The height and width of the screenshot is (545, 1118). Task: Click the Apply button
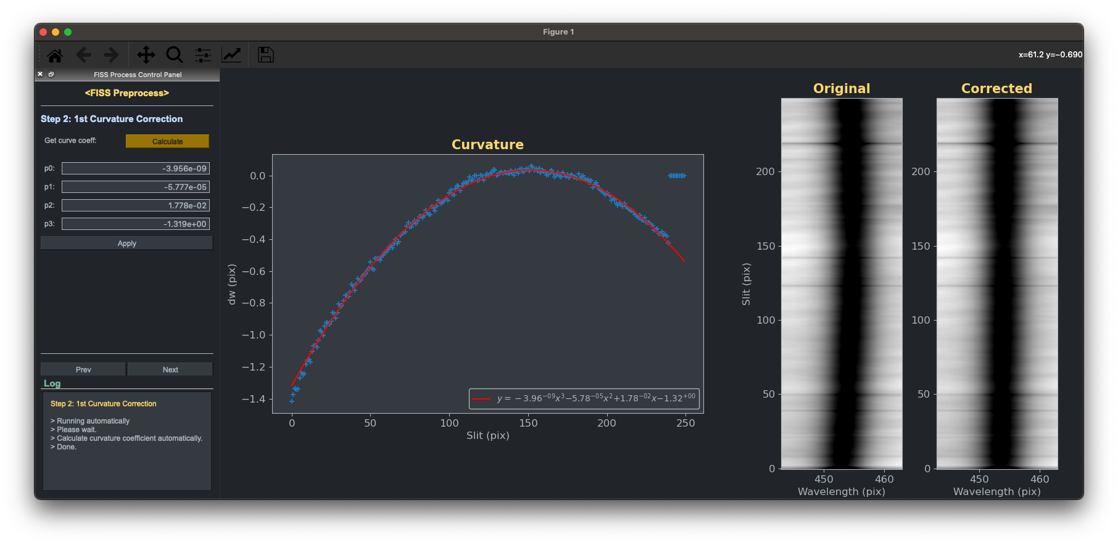(x=126, y=243)
